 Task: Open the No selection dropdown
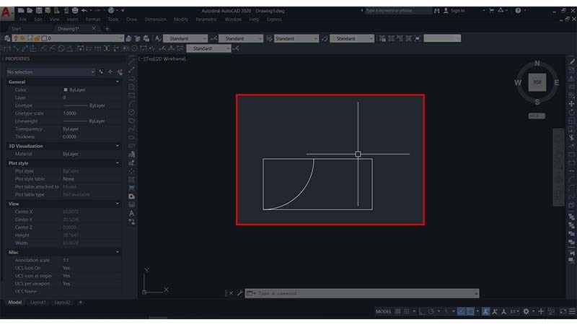[50, 72]
